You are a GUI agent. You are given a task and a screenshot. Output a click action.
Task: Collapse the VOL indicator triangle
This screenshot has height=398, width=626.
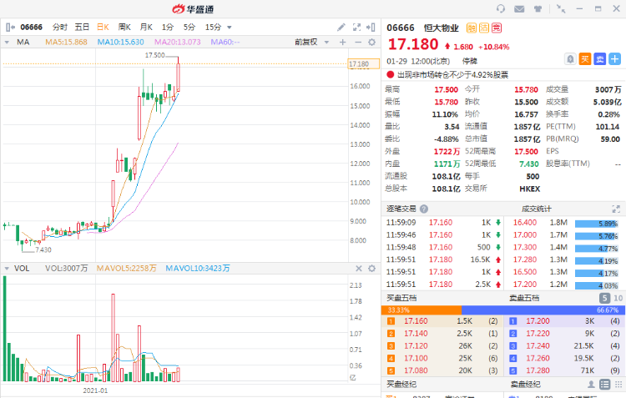(7, 269)
